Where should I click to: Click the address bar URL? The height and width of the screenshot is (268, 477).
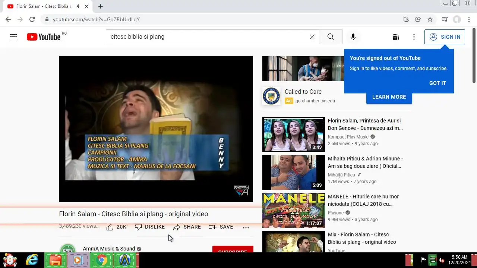96,19
